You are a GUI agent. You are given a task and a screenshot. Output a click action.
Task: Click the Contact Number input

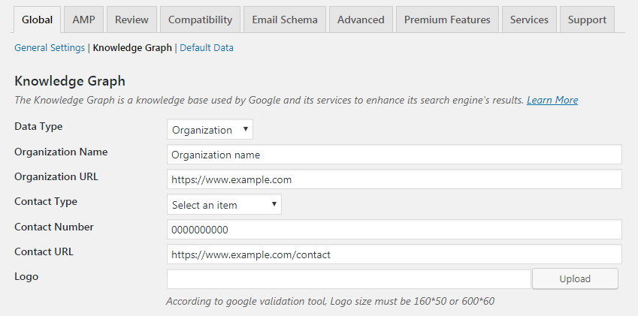coord(394,230)
